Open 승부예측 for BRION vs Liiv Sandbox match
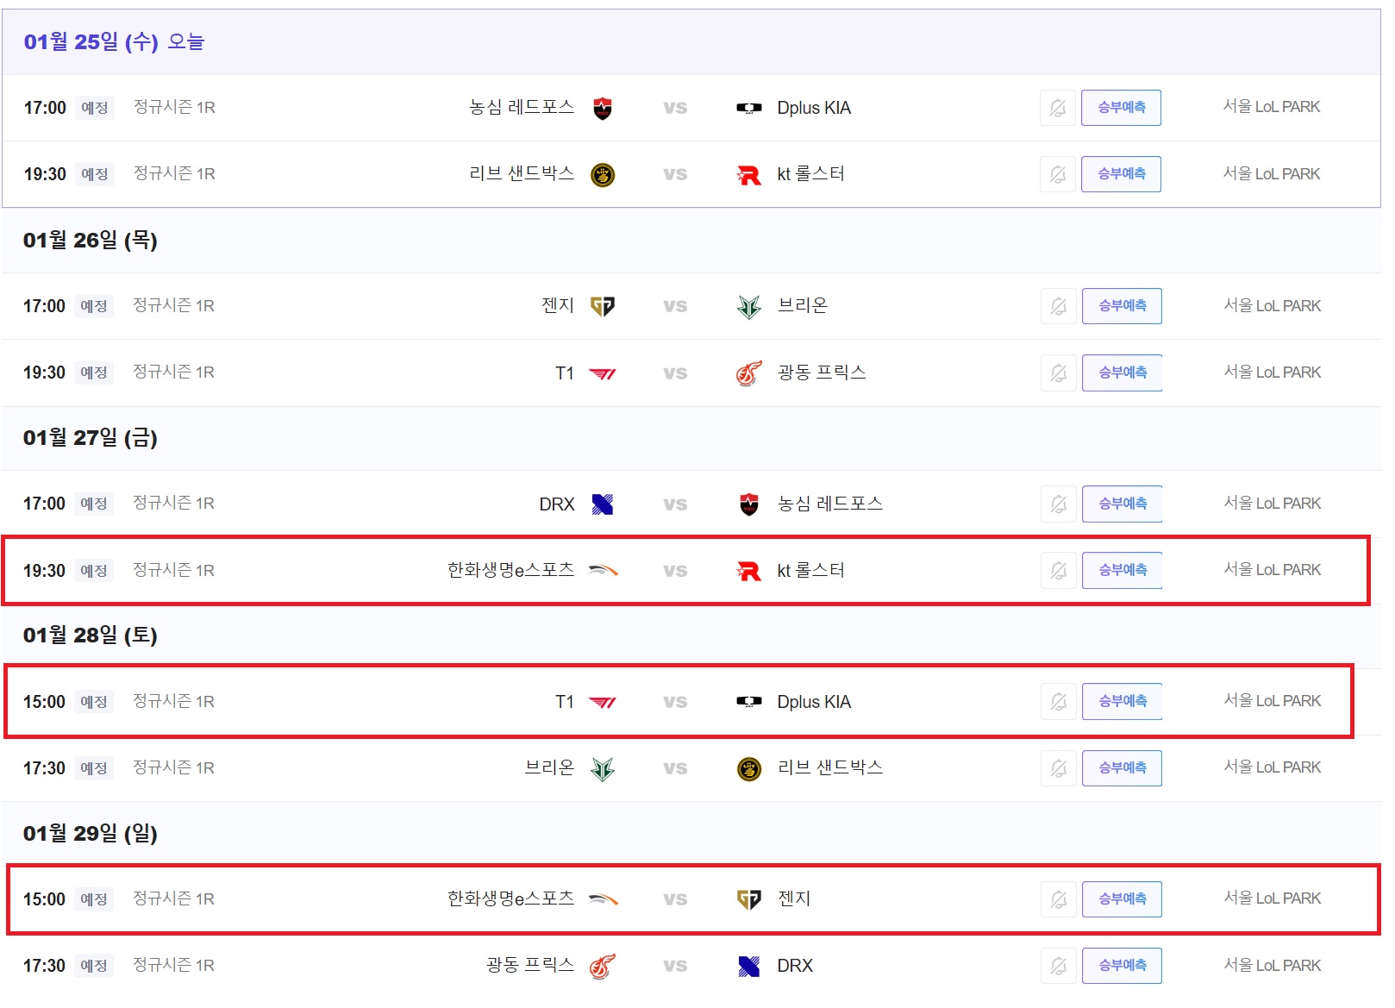The height and width of the screenshot is (1008, 1395). pyautogui.click(x=1122, y=767)
